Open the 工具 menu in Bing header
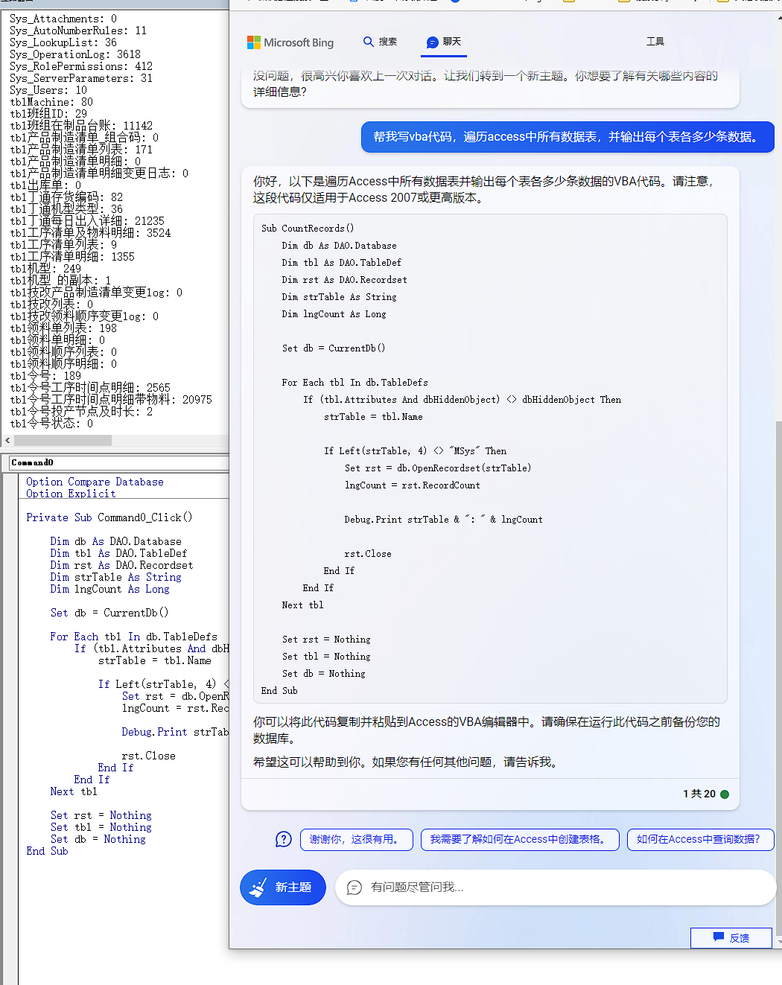 tap(655, 42)
